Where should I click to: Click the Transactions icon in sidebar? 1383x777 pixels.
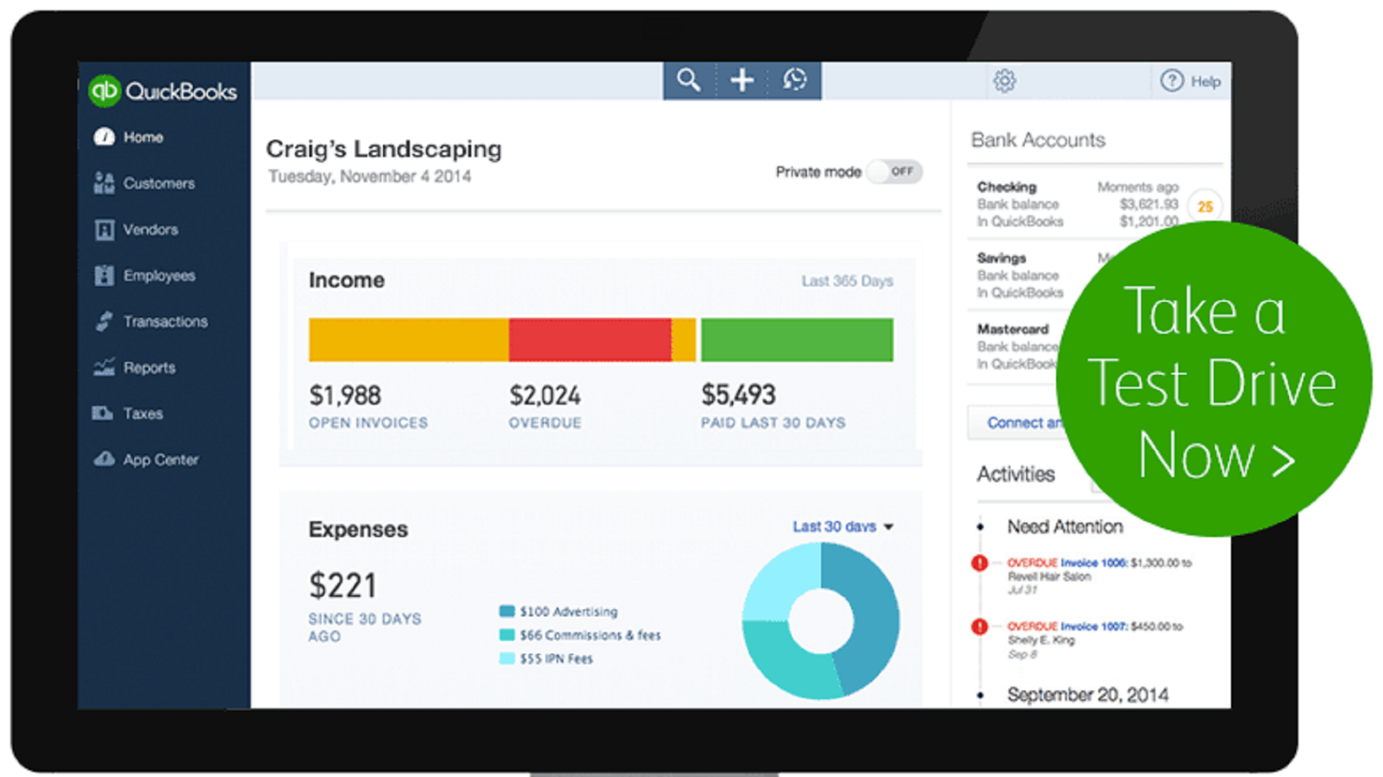pos(104,321)
